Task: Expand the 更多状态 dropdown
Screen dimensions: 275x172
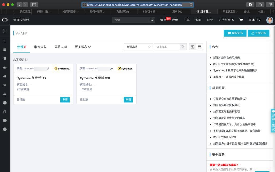Action: pos(83,47)
